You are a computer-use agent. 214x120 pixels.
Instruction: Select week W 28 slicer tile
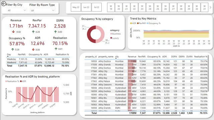click(181, 7)
